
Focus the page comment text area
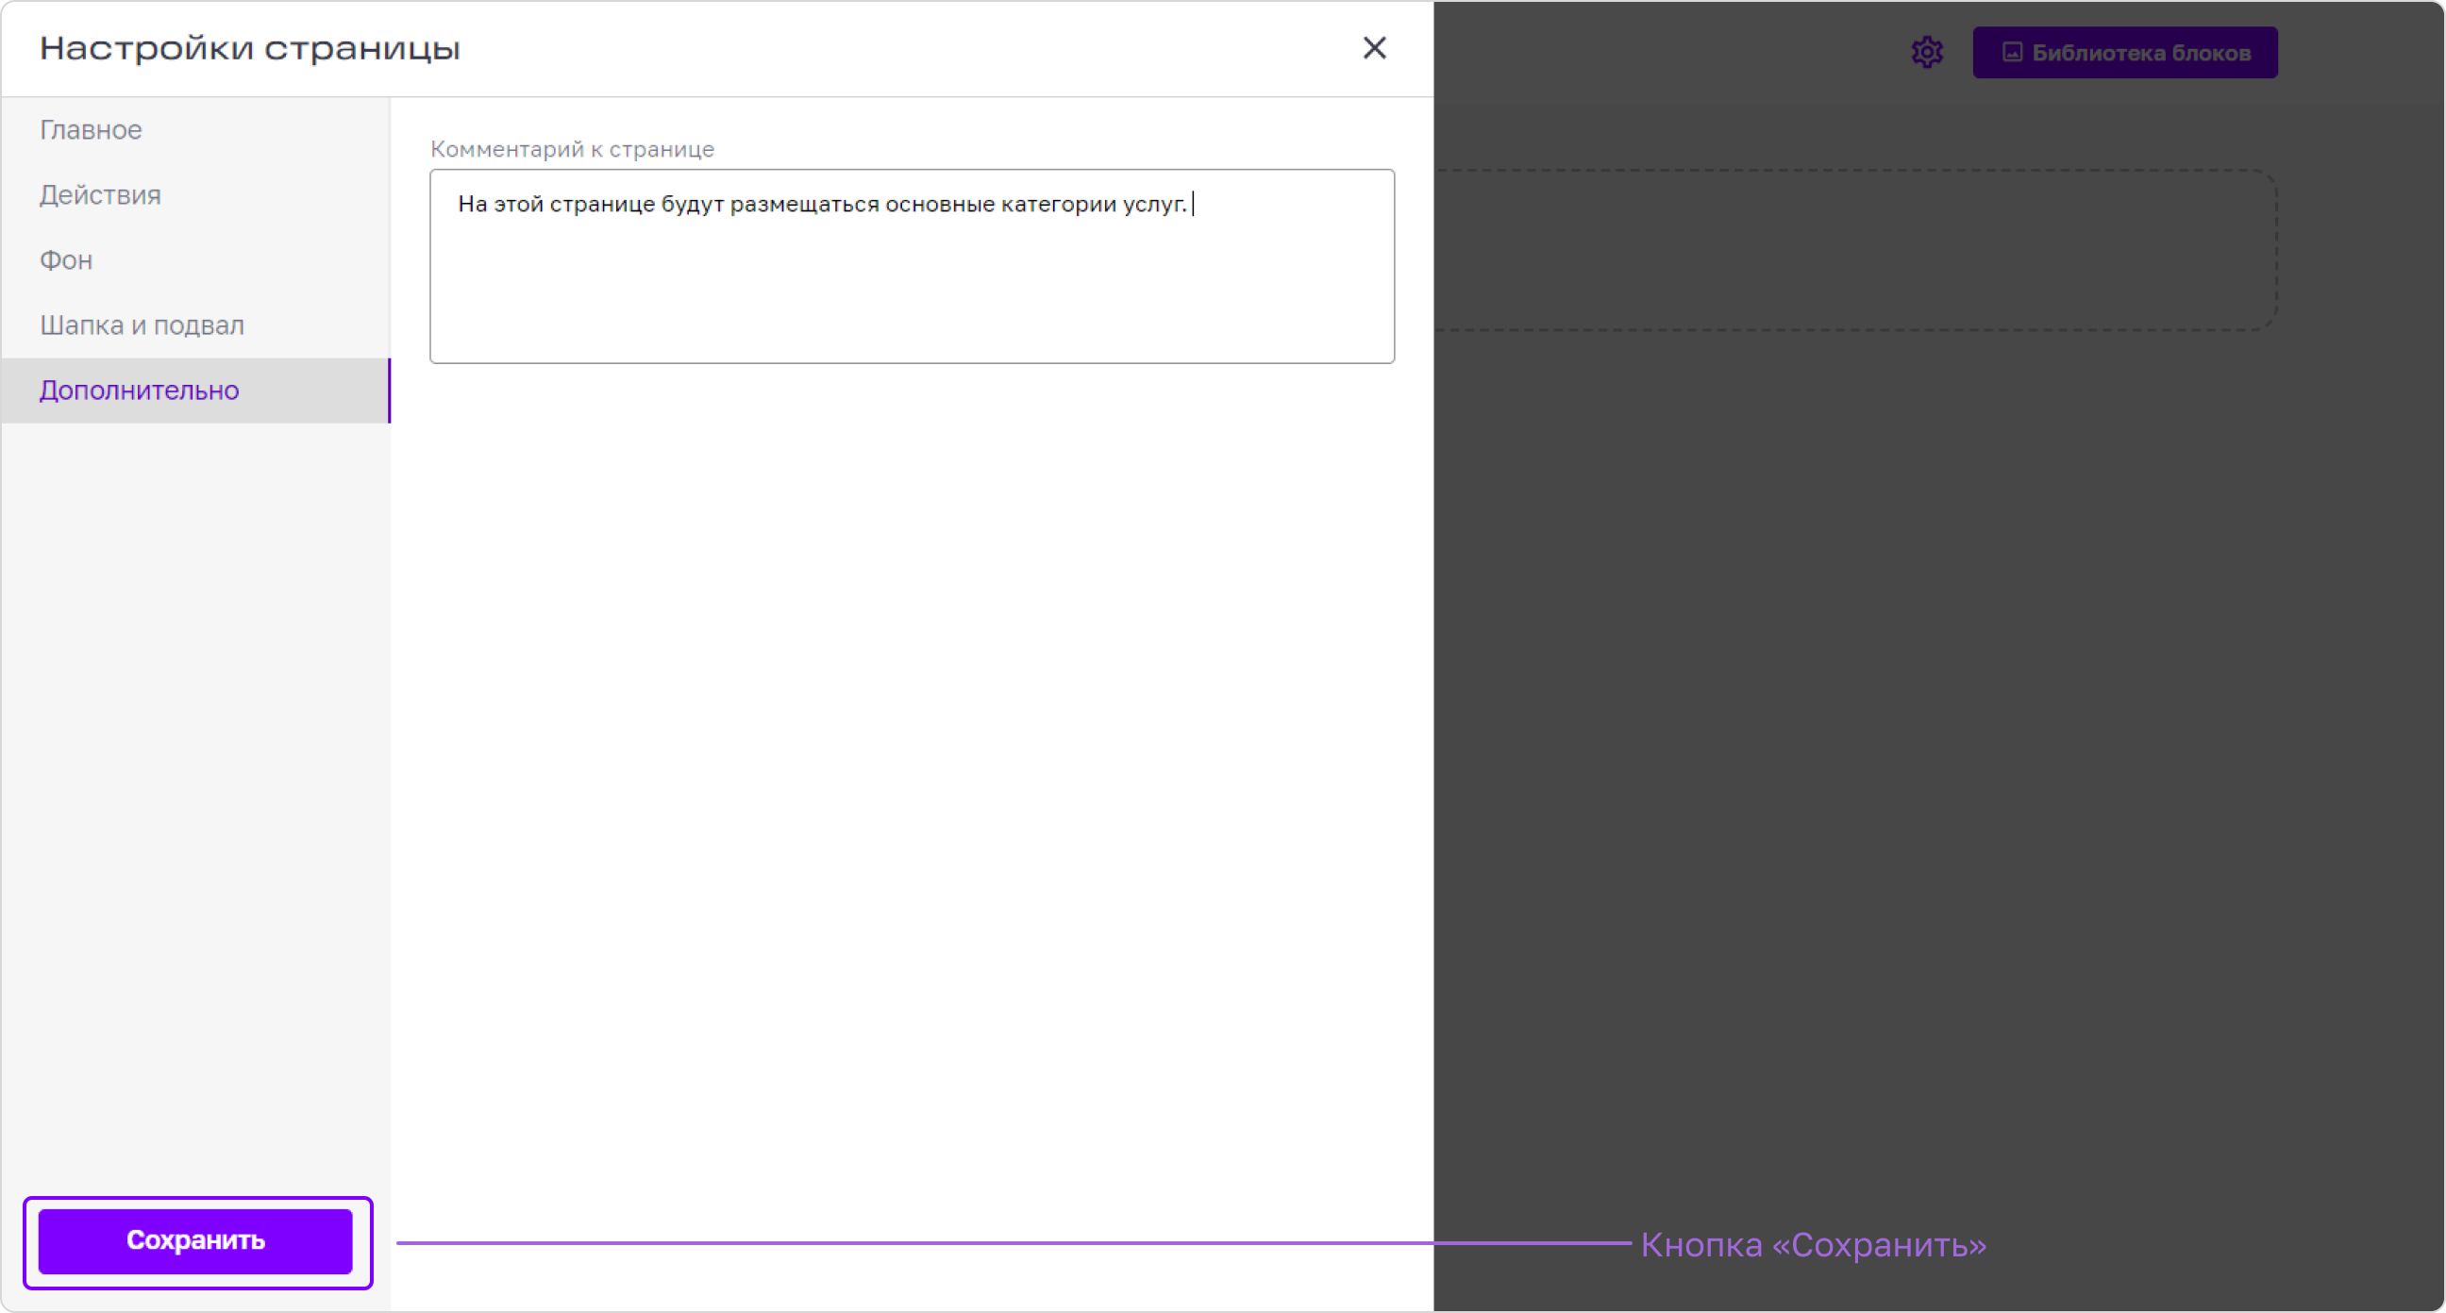coord(912,266)
